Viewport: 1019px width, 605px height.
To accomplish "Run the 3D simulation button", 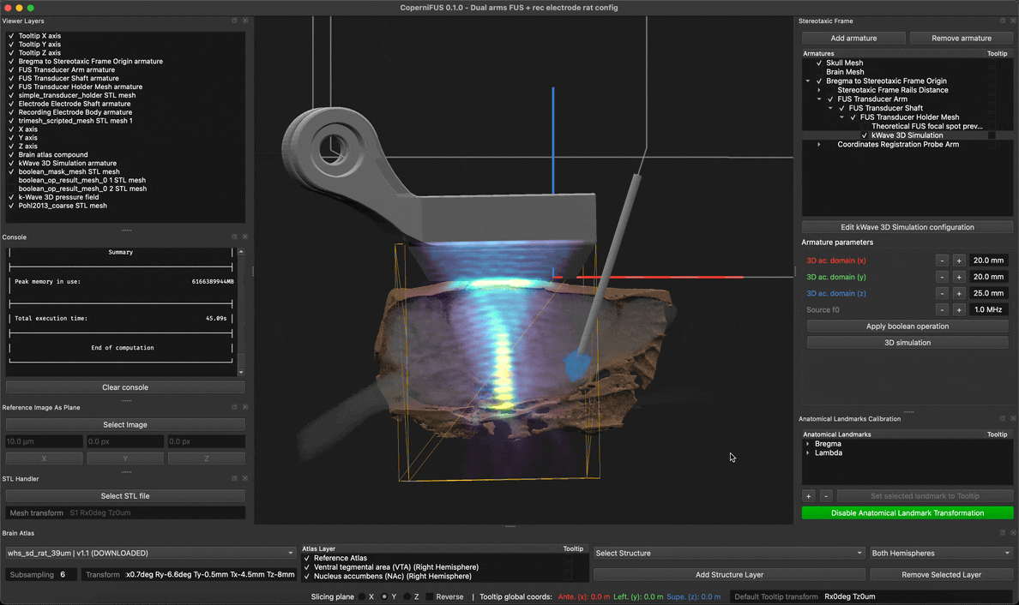I will pos(907,343).
